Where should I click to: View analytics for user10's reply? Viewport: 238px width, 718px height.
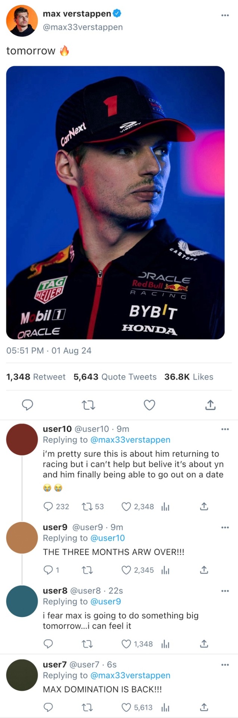[x=165, y=507]
